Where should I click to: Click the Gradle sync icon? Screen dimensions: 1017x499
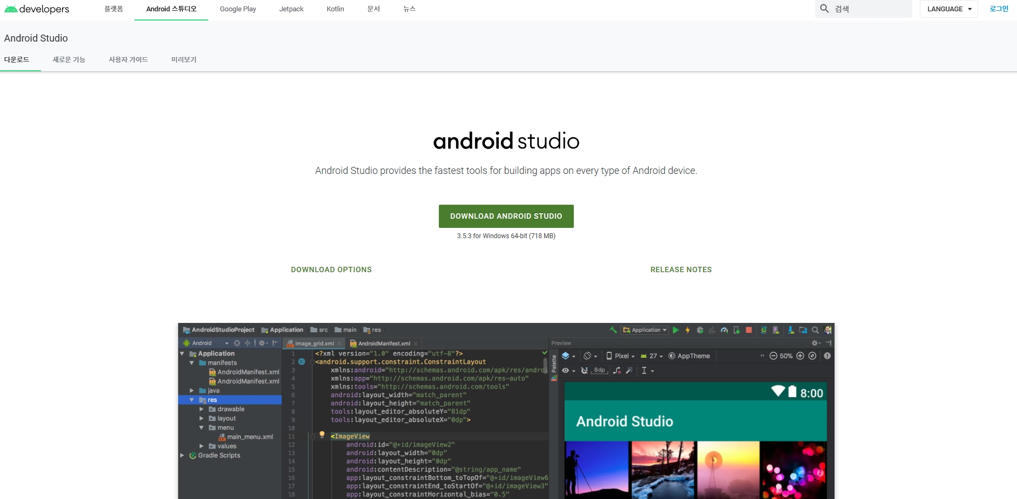(x=764, y=330)
